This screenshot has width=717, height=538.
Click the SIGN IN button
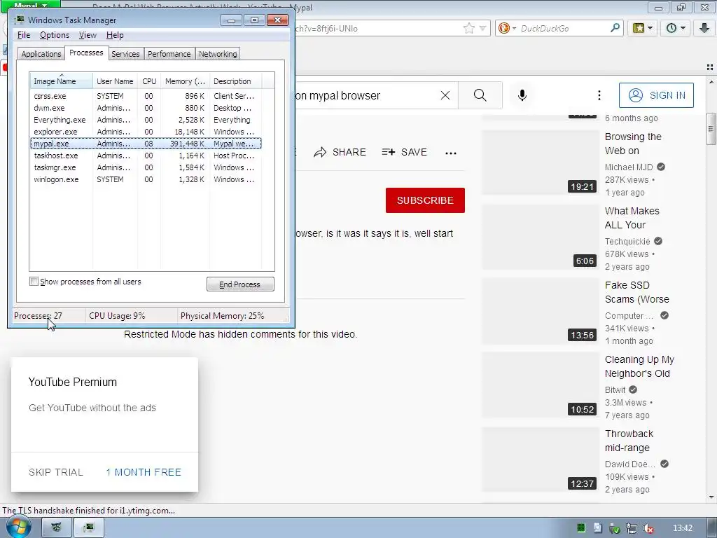pyautogui.click(x=656, y=95)
